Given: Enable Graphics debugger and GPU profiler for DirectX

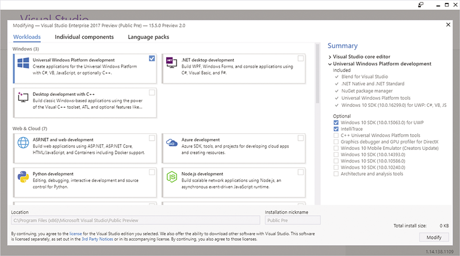Looking at the screenshot, I should [336, 142].
